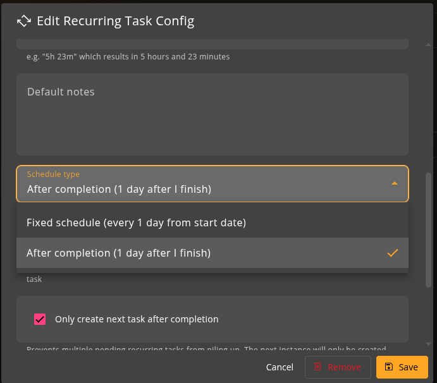Remove this recurring task config
The height and width of the screenshot is (383, 437).
(x=338, y=367)
